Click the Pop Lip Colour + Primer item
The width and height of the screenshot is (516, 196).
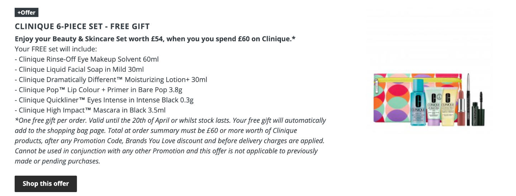99,90
